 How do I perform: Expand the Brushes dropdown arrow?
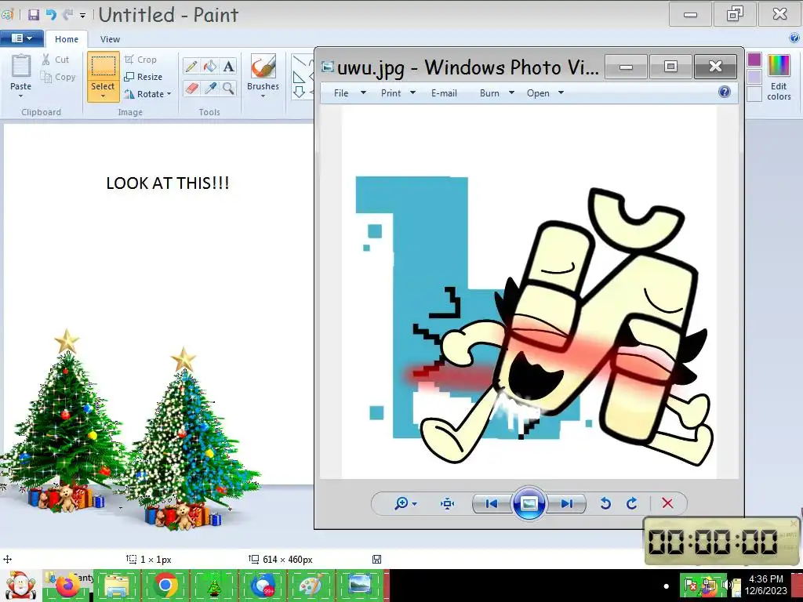click(263, 96)
